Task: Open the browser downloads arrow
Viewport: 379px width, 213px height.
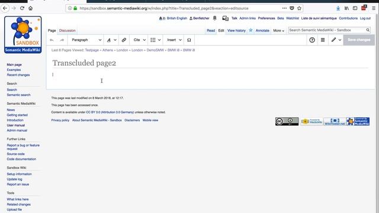Action: (x=338, y=8)
